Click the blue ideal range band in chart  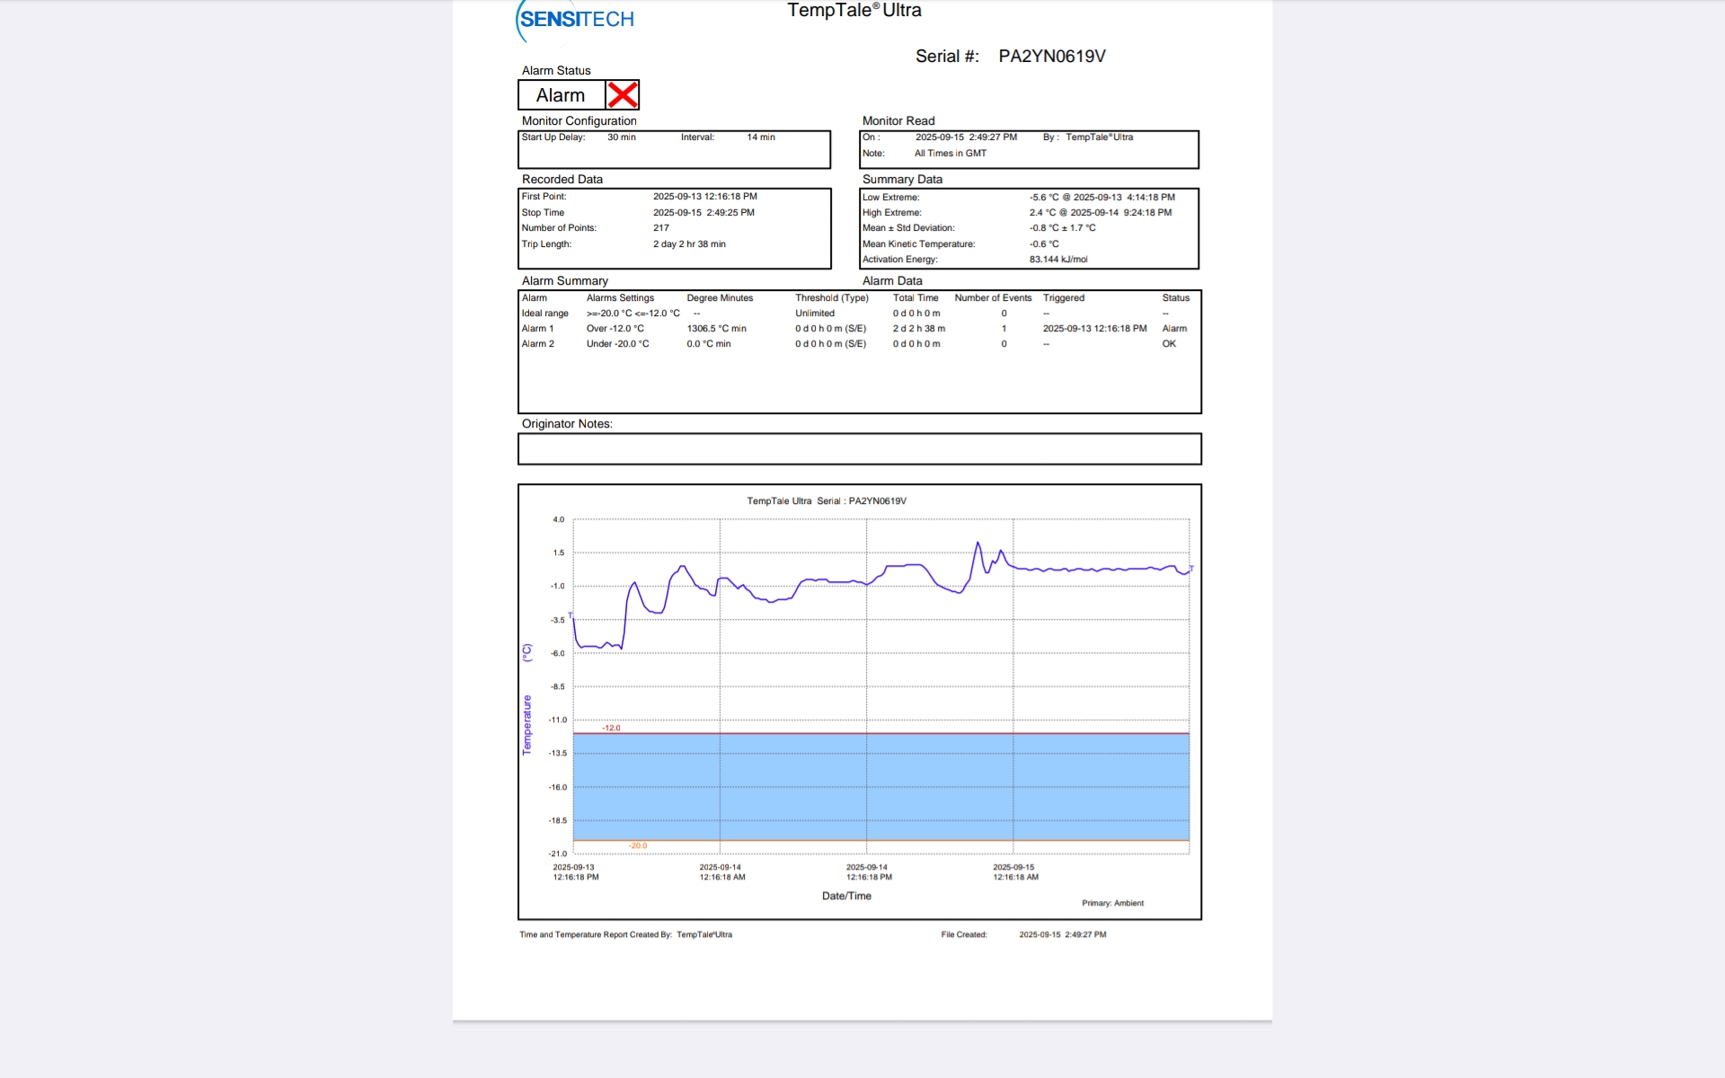click(880, 787)
